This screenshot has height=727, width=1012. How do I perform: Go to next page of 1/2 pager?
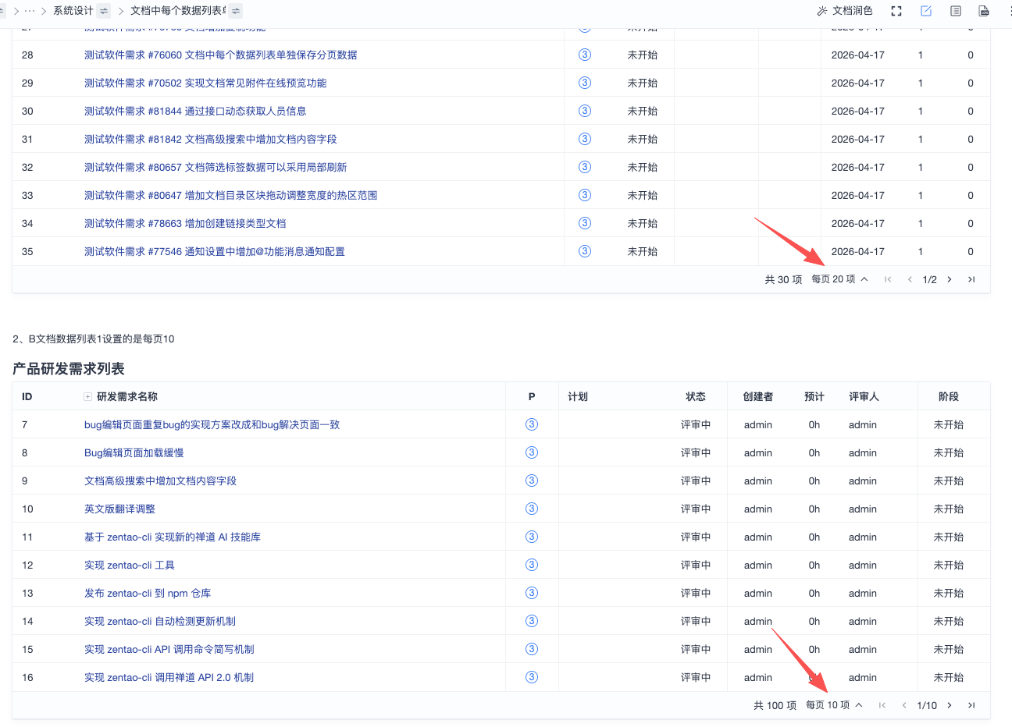click(950, 279)
